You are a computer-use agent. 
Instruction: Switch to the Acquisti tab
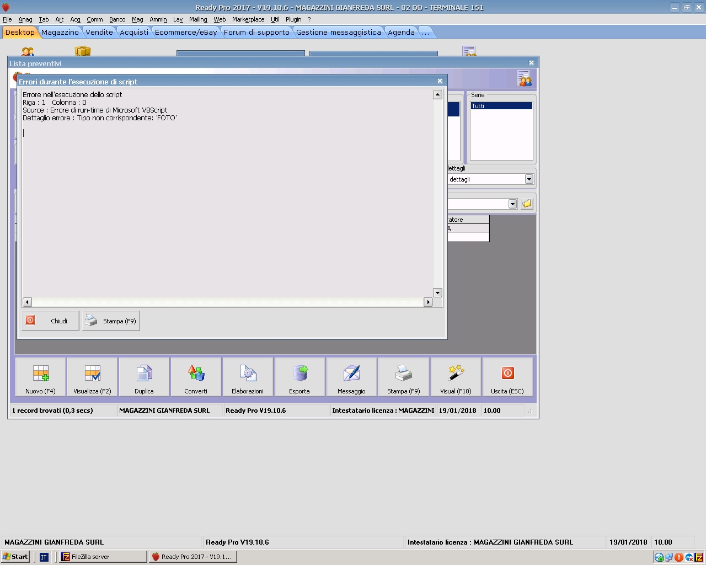(x=134, y=32)
